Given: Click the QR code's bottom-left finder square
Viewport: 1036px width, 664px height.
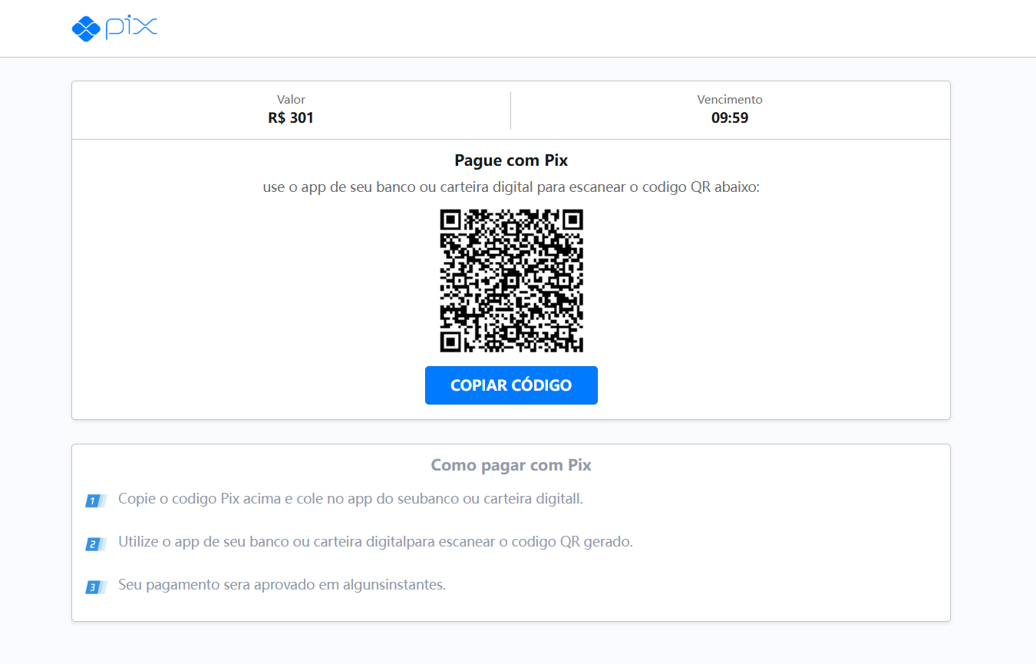Looking at the screenshot, I should click(450, 342).
